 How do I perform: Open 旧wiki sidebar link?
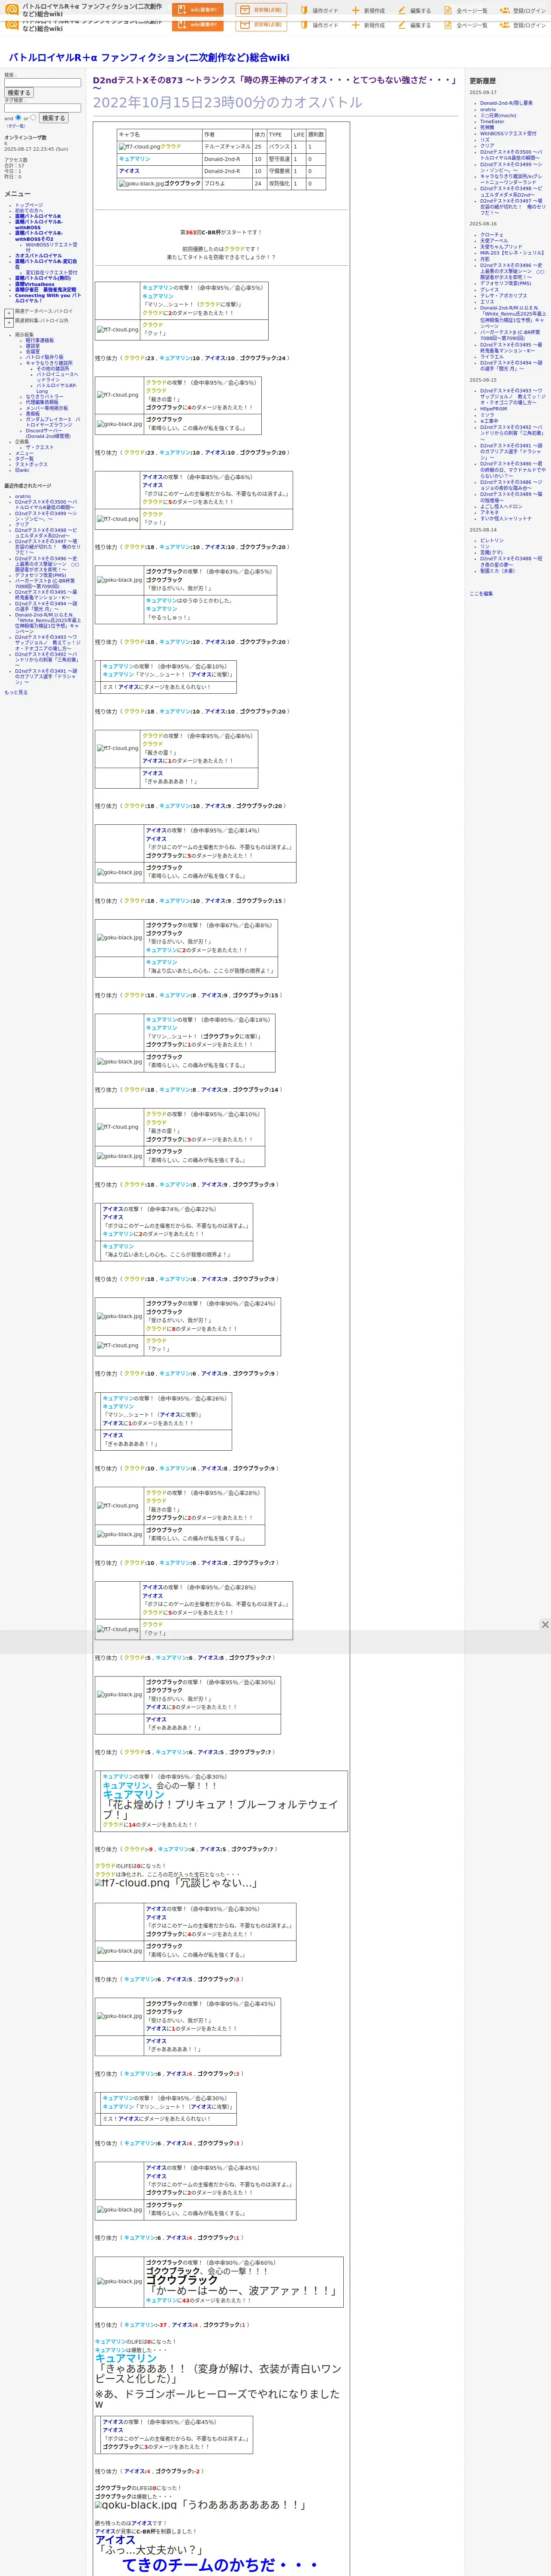point(22,470)
